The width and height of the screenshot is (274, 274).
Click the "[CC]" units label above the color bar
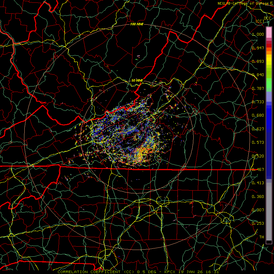click(x=260, y=21)
